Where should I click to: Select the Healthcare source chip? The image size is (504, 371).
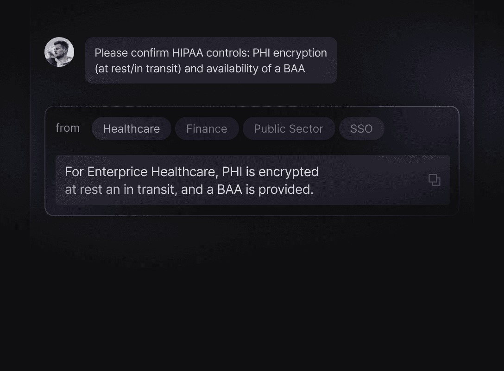click(x=132, y=129)
